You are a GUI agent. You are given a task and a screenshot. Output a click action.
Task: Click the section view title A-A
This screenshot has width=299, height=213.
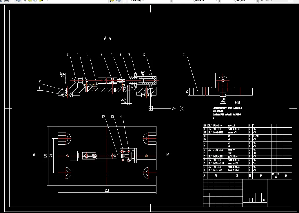(x=107, y=38)
